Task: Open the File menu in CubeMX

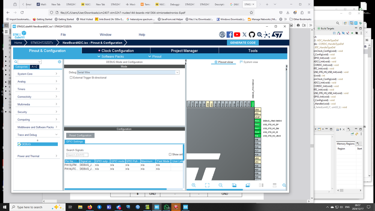Action: (63, 35)
